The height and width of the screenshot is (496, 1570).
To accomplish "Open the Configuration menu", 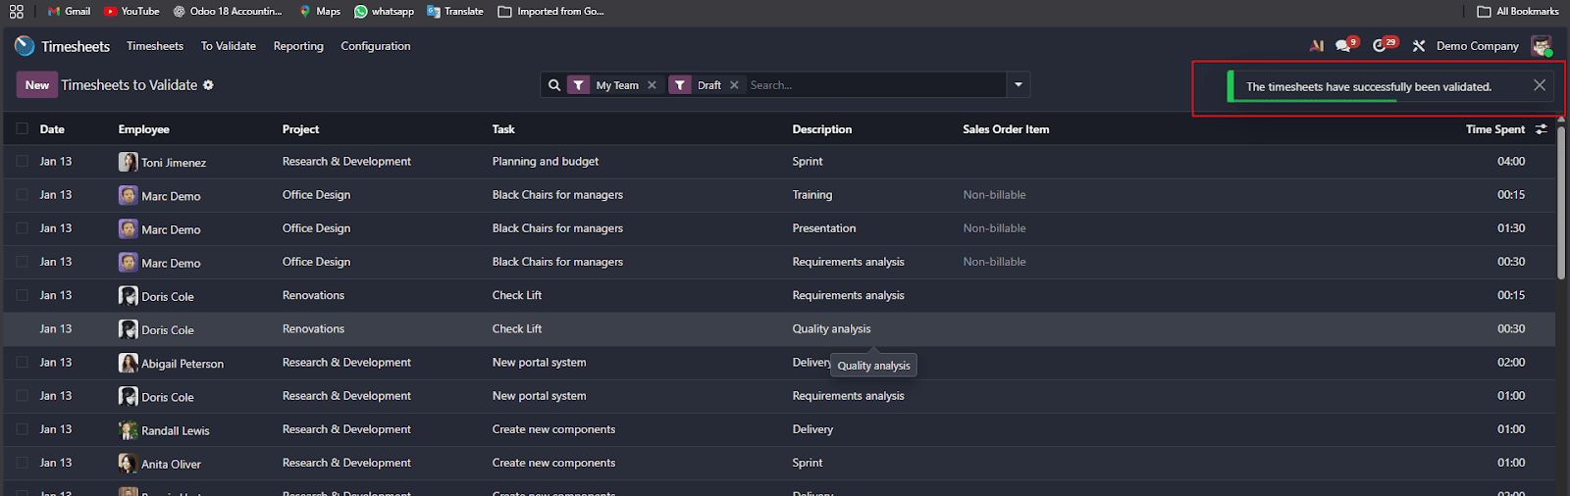I will click(x=376, y=46).
